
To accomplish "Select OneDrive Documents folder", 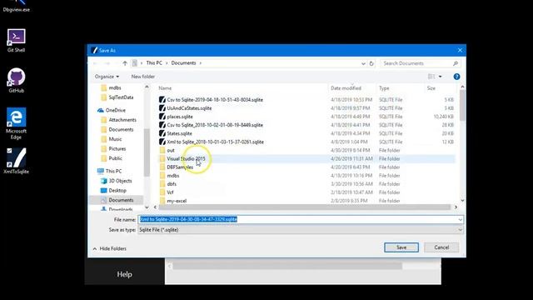I will coord(117,129).
